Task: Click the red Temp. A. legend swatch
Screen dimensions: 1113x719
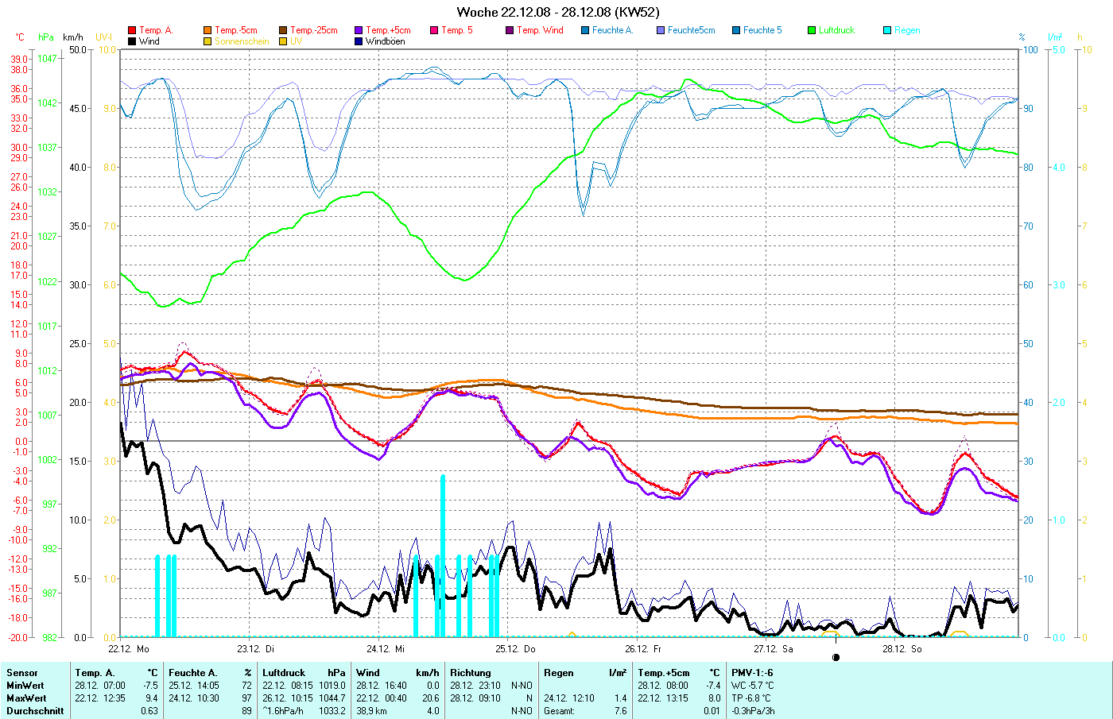Action: [132, 30]
